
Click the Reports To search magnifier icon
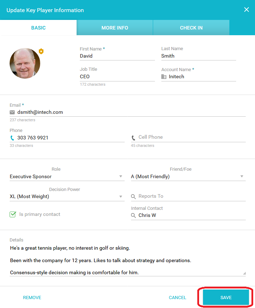(x=134, y=196)
